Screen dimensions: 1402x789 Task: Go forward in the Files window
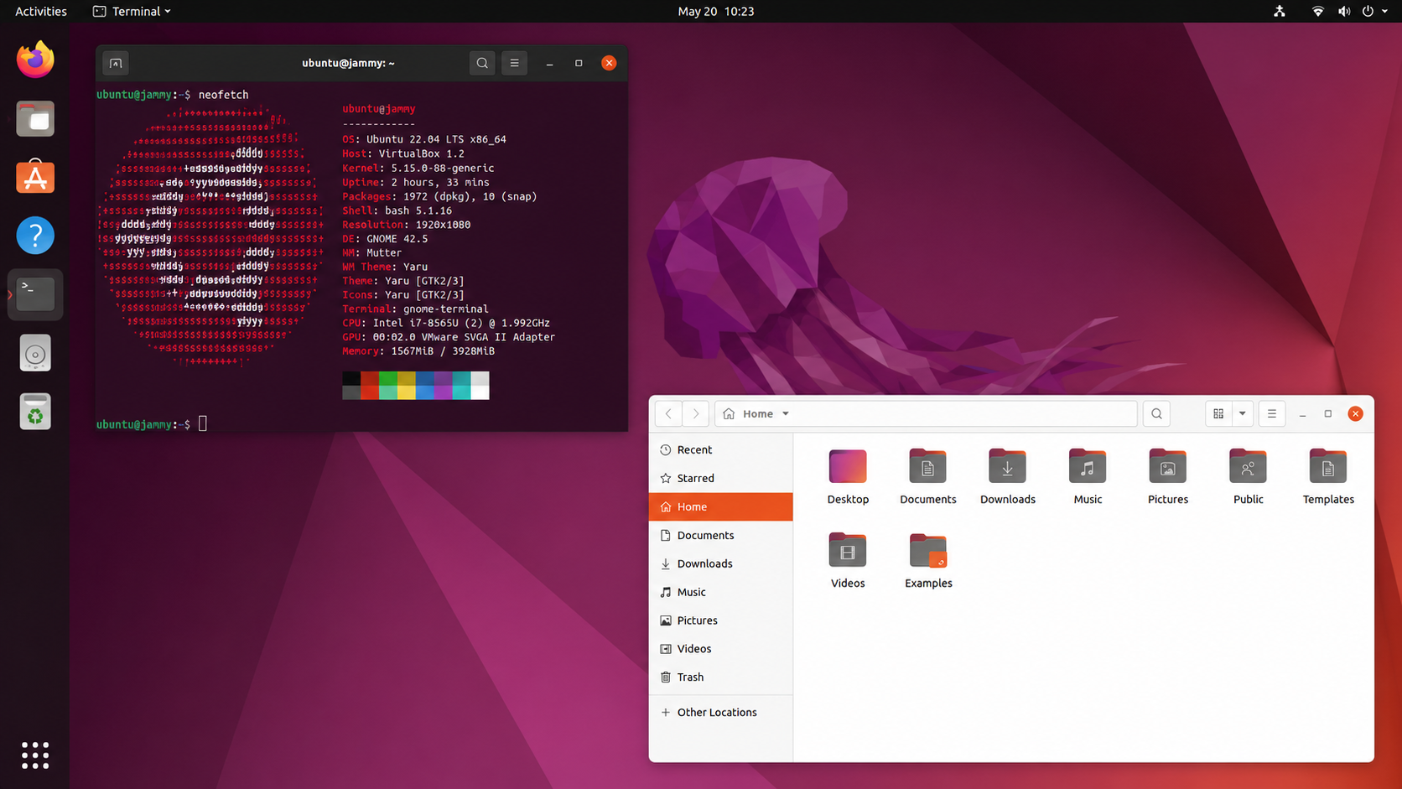pyautogui.click(x=695, y=413)
